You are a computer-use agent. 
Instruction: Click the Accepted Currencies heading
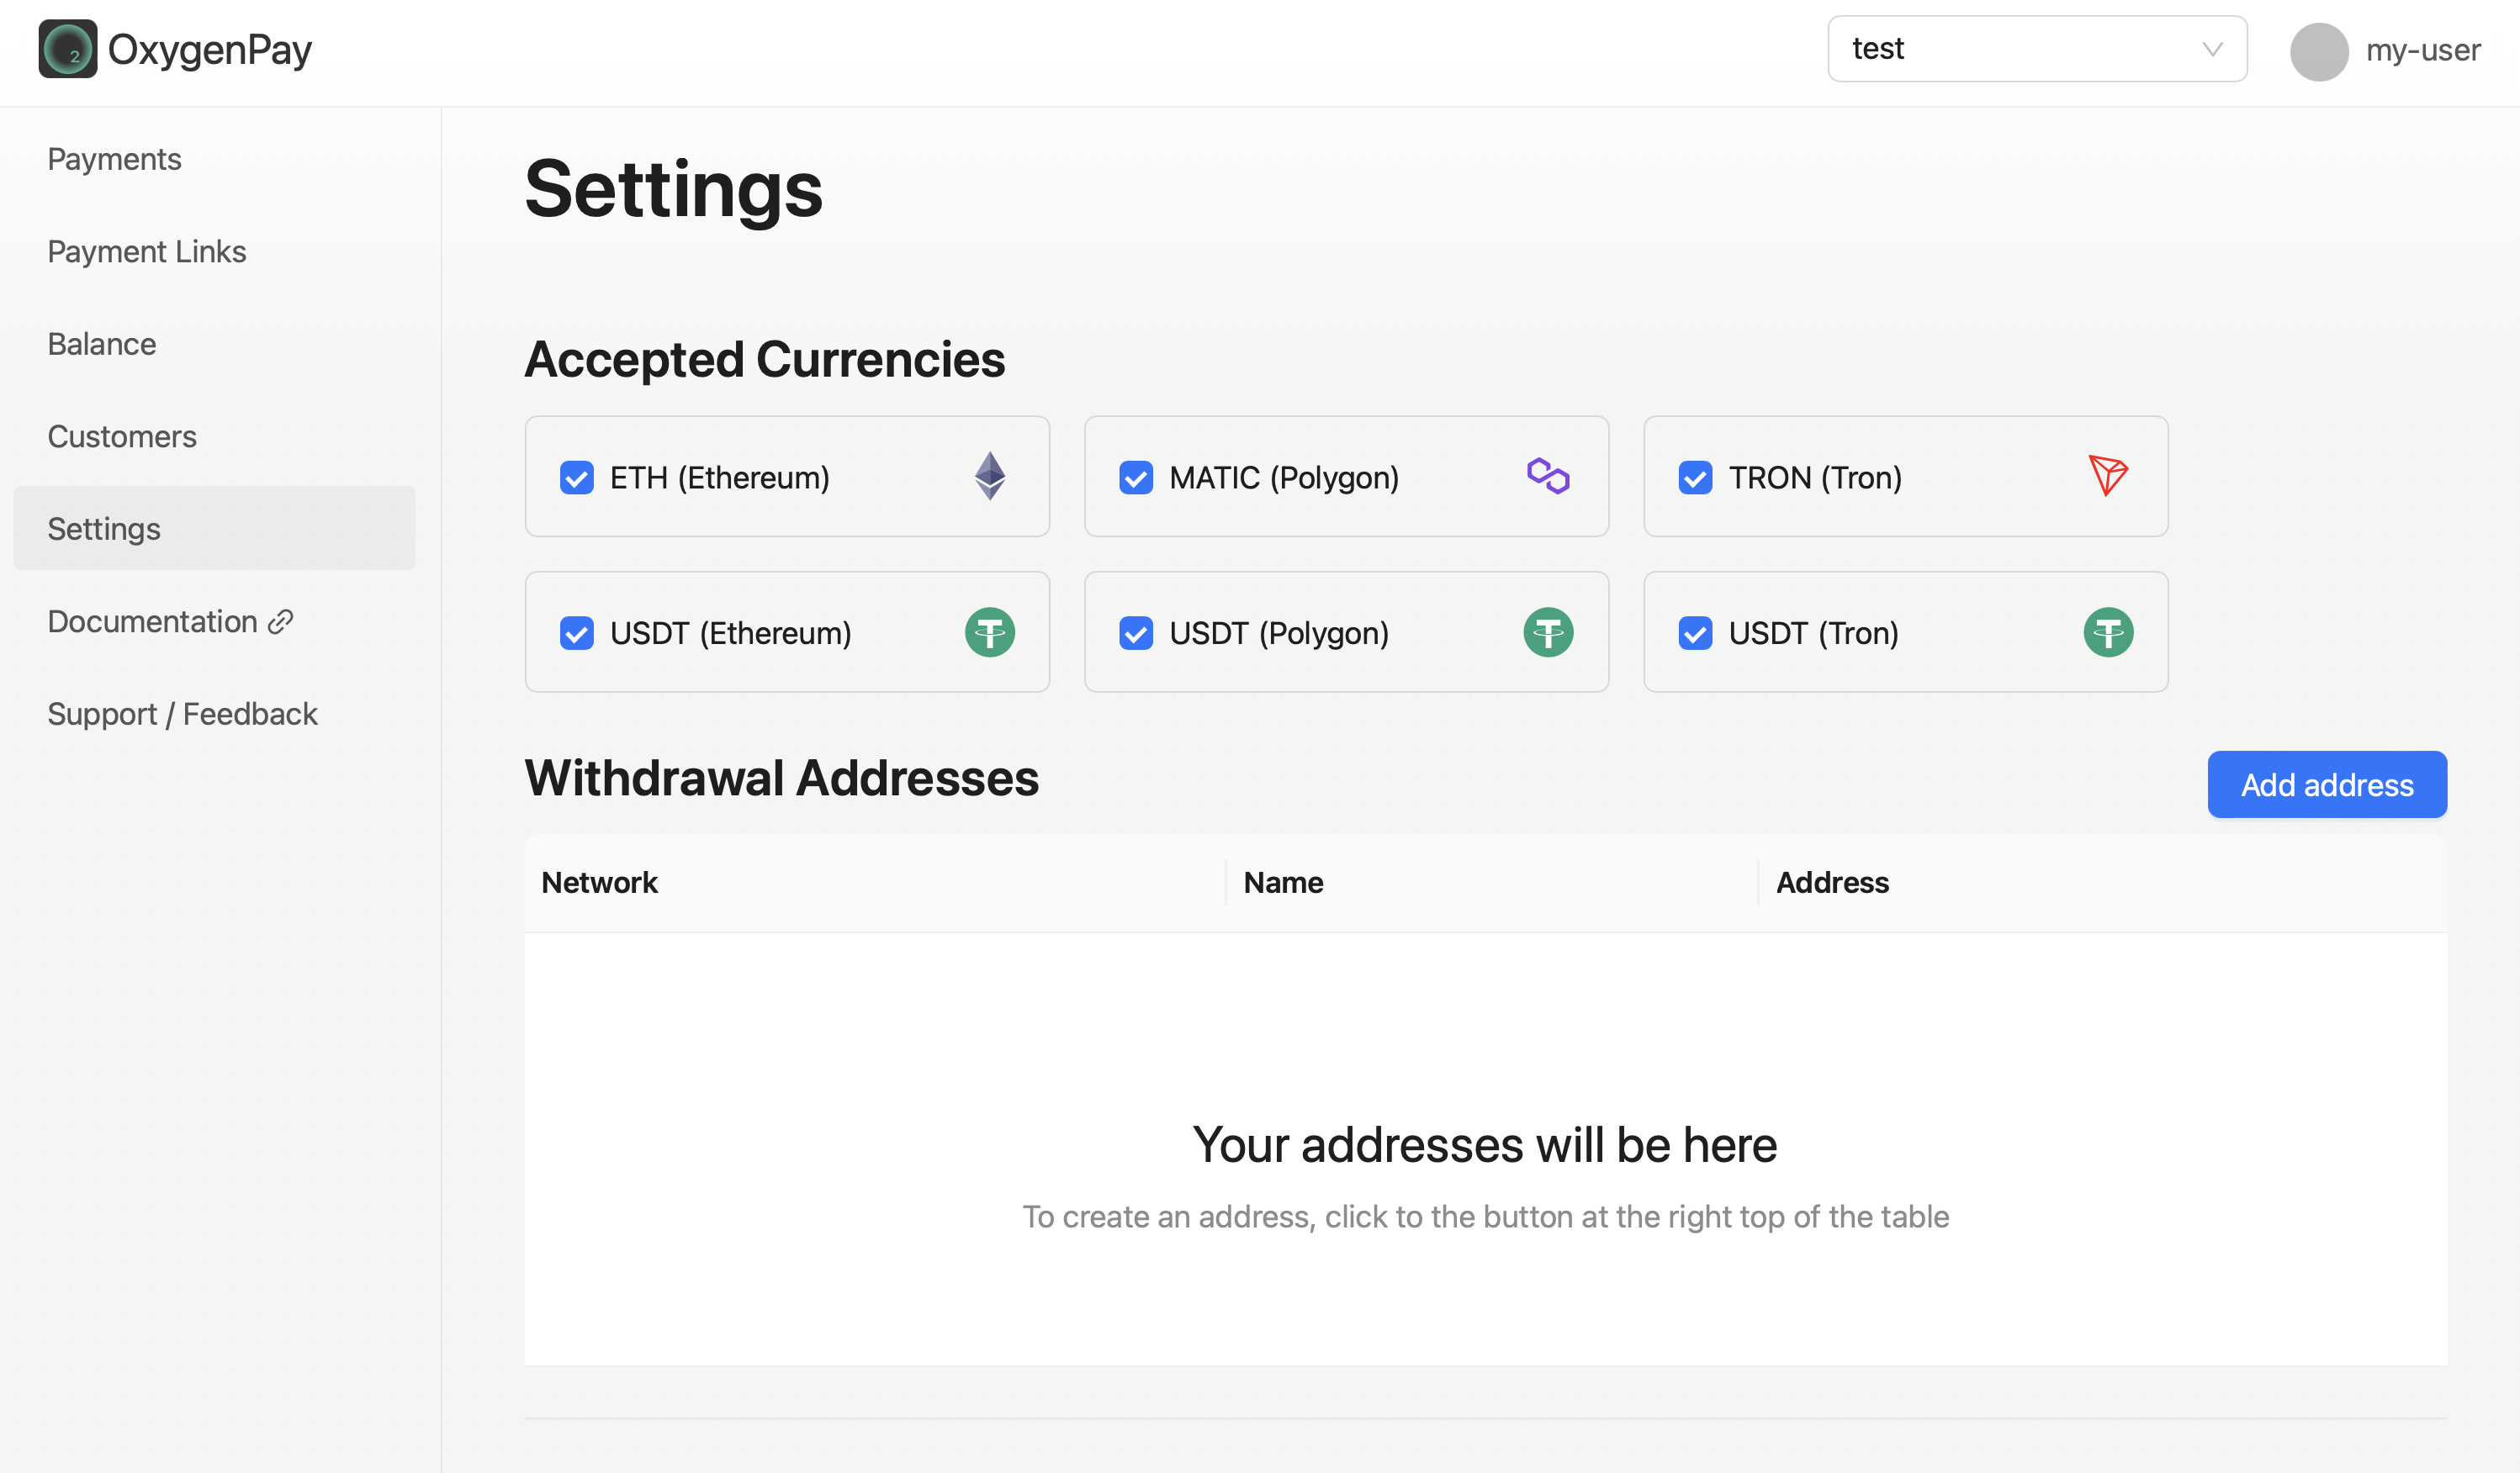click(x=765, y=359)
